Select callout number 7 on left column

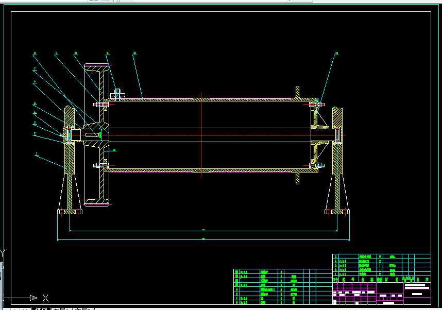coord(35,69)
